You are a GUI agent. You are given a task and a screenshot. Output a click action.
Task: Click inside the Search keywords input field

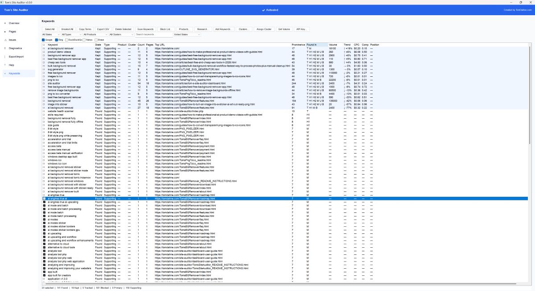pos(154,34)
